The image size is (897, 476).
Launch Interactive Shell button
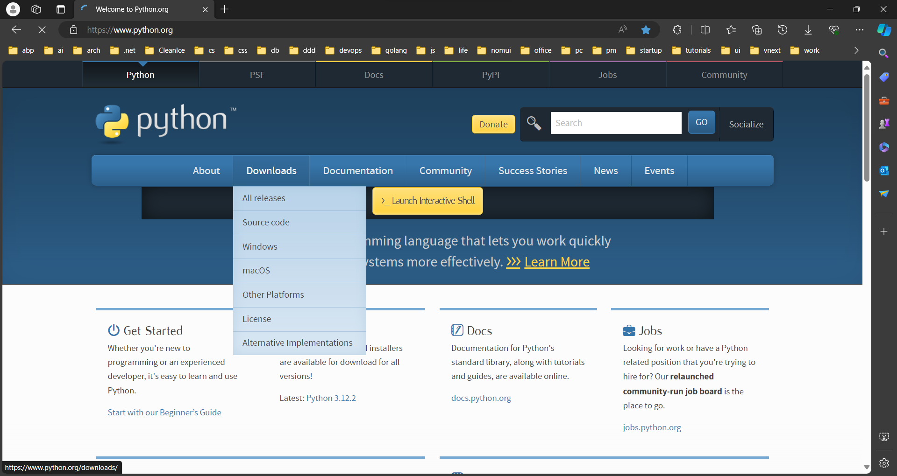click(427, 201)
